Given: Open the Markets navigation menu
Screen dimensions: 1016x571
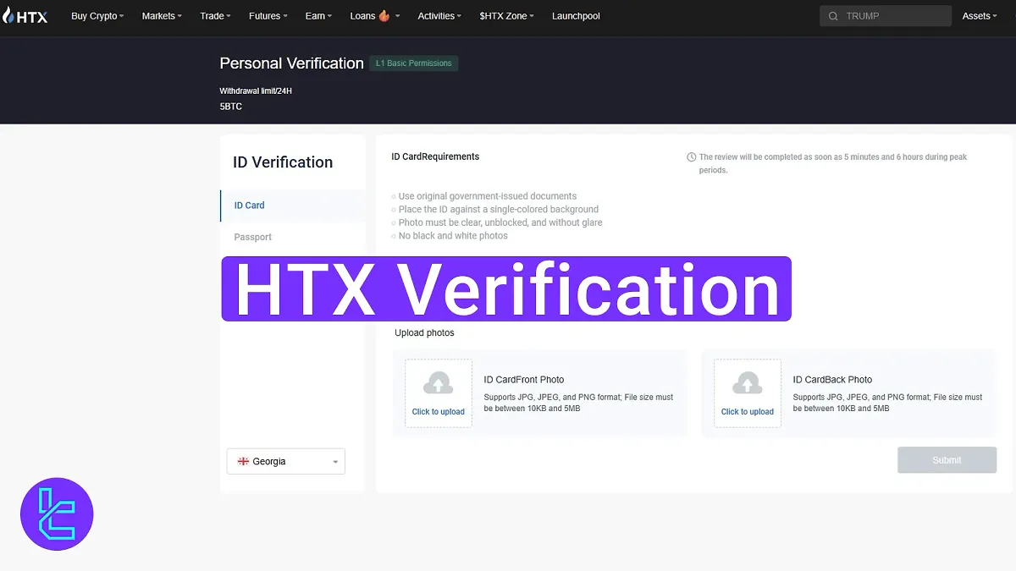Looking at the screenshot, I should click(x=159, y=15).
